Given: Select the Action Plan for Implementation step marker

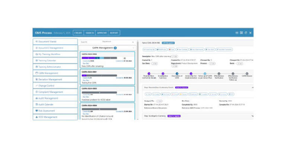Looking at the screenshot, I should (191, 74).
